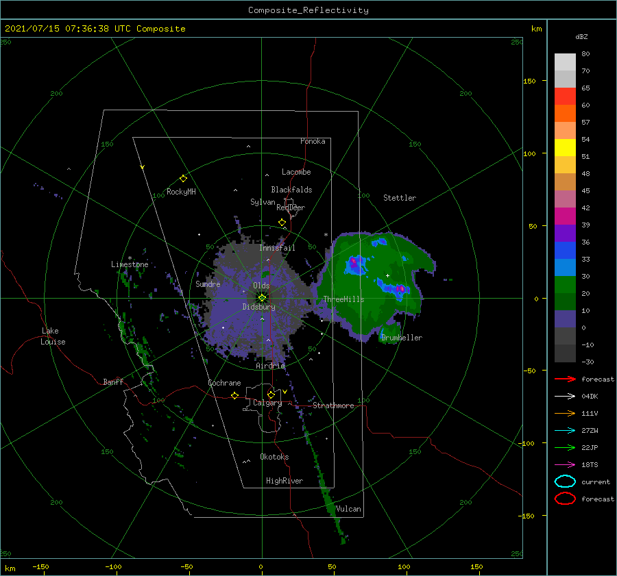
Task: Click the magenta storm core west of the white cross
Action: pyautogui.click(x=354, y=261)
